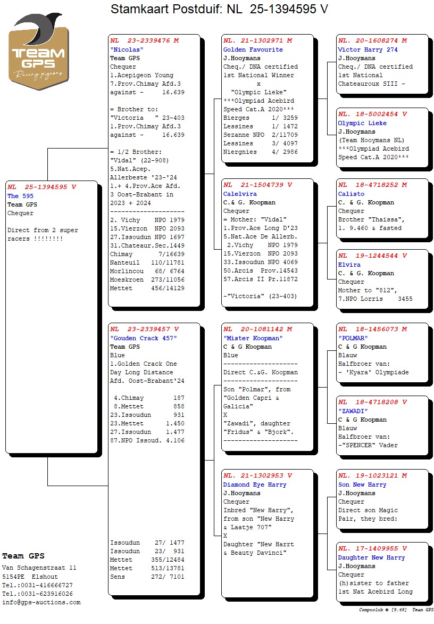The image size is (434, 624).
Task: Click the Stamkaart Postduif page title
Action: point(219,9)
